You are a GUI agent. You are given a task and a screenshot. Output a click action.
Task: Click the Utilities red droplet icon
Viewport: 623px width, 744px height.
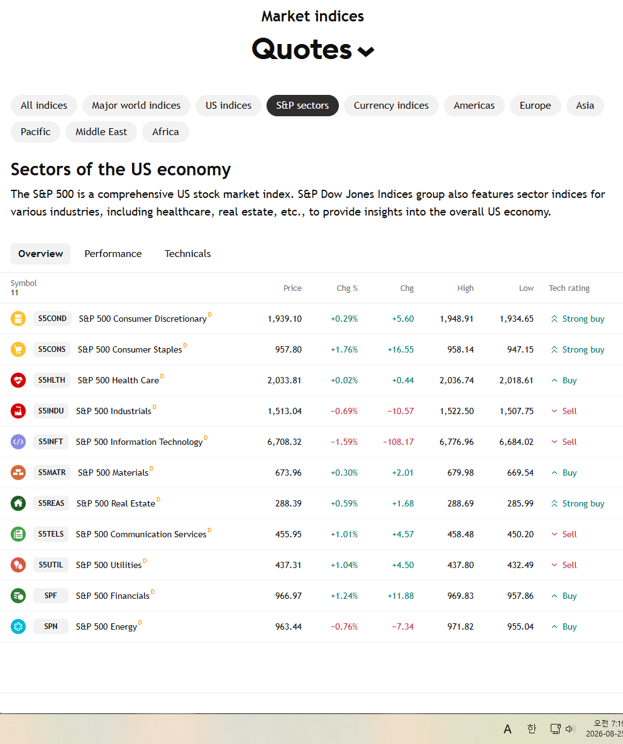click(18, 565)
